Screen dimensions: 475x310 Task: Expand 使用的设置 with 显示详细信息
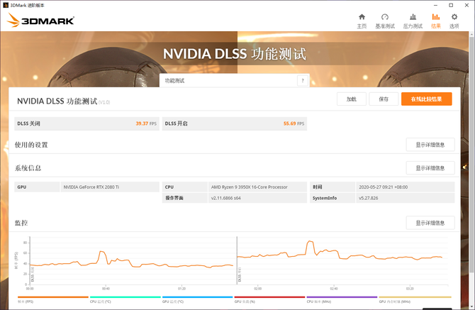[430, 145]
